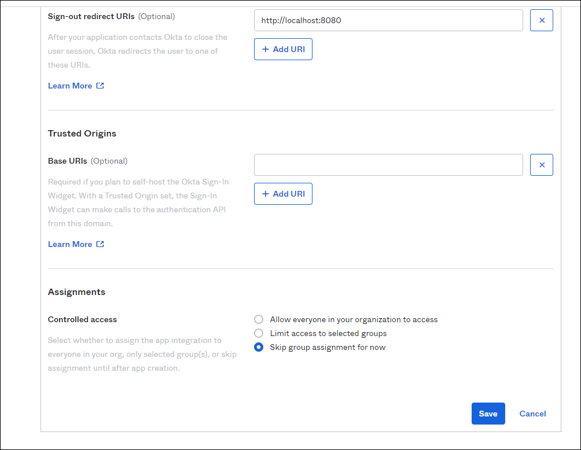
Task: Click the 'Limit access to selected groups' label
Action: click(x=328, y=333)
